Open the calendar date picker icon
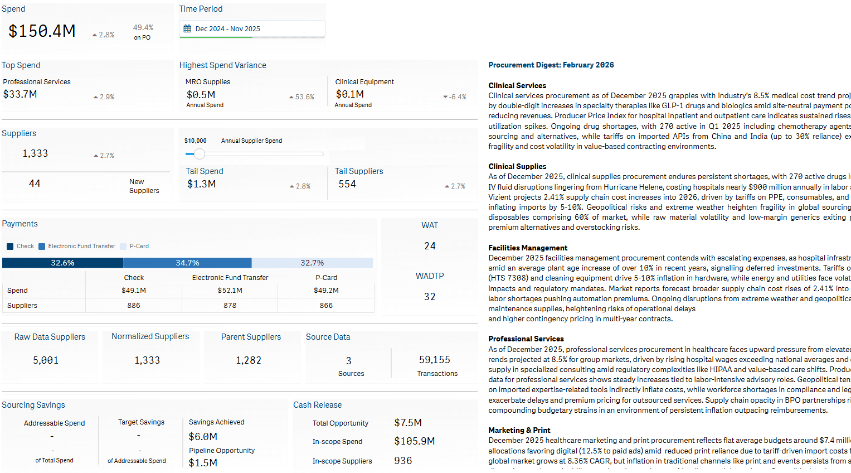851x473 pixels. pos(187,28)
